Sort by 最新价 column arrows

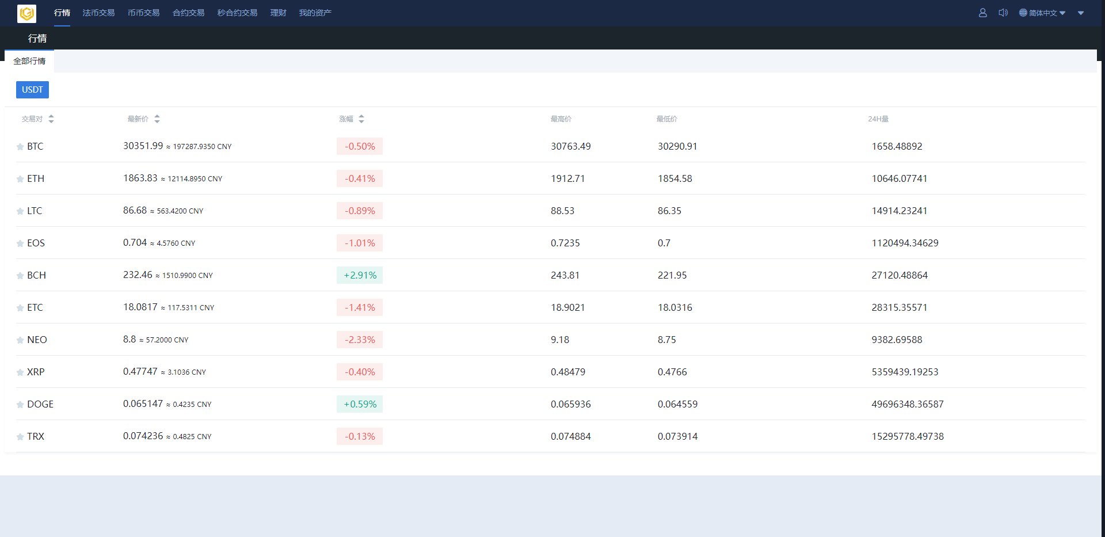click(157, 119)
